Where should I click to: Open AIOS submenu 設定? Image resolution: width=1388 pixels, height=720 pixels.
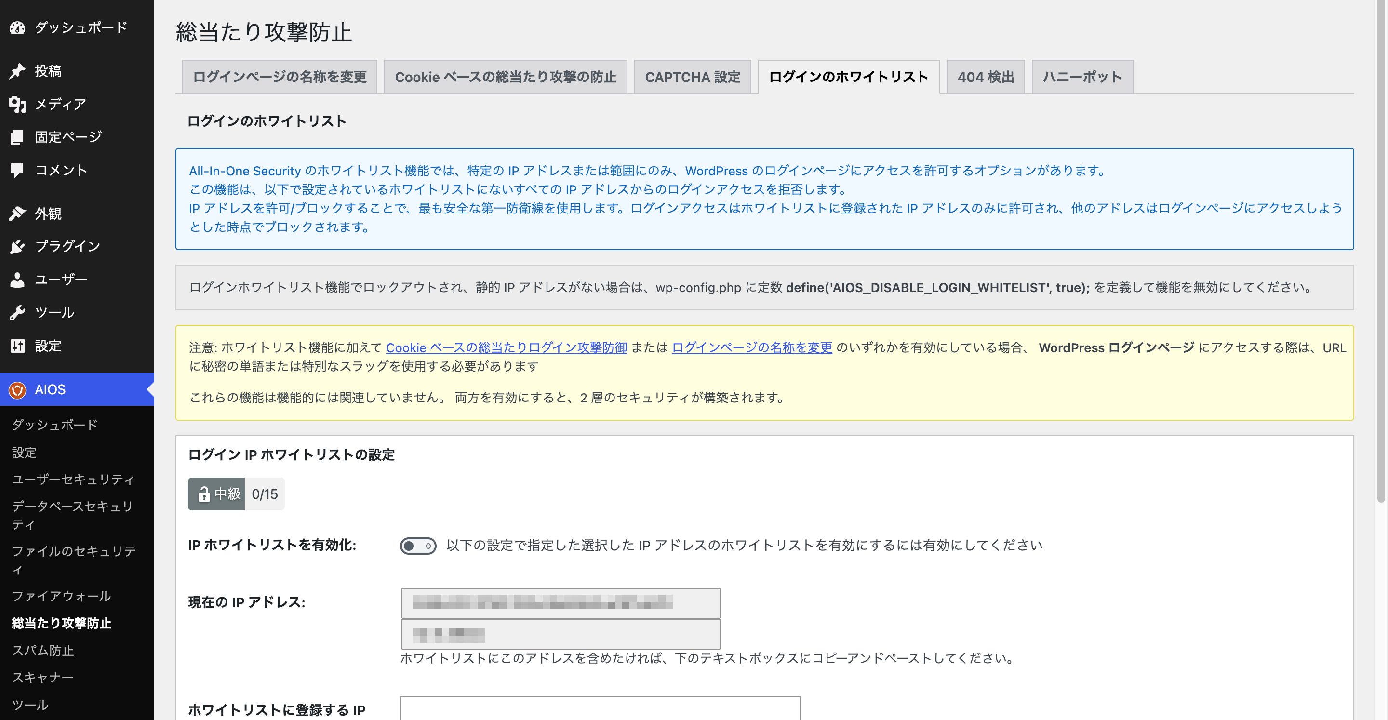(24, 452)
